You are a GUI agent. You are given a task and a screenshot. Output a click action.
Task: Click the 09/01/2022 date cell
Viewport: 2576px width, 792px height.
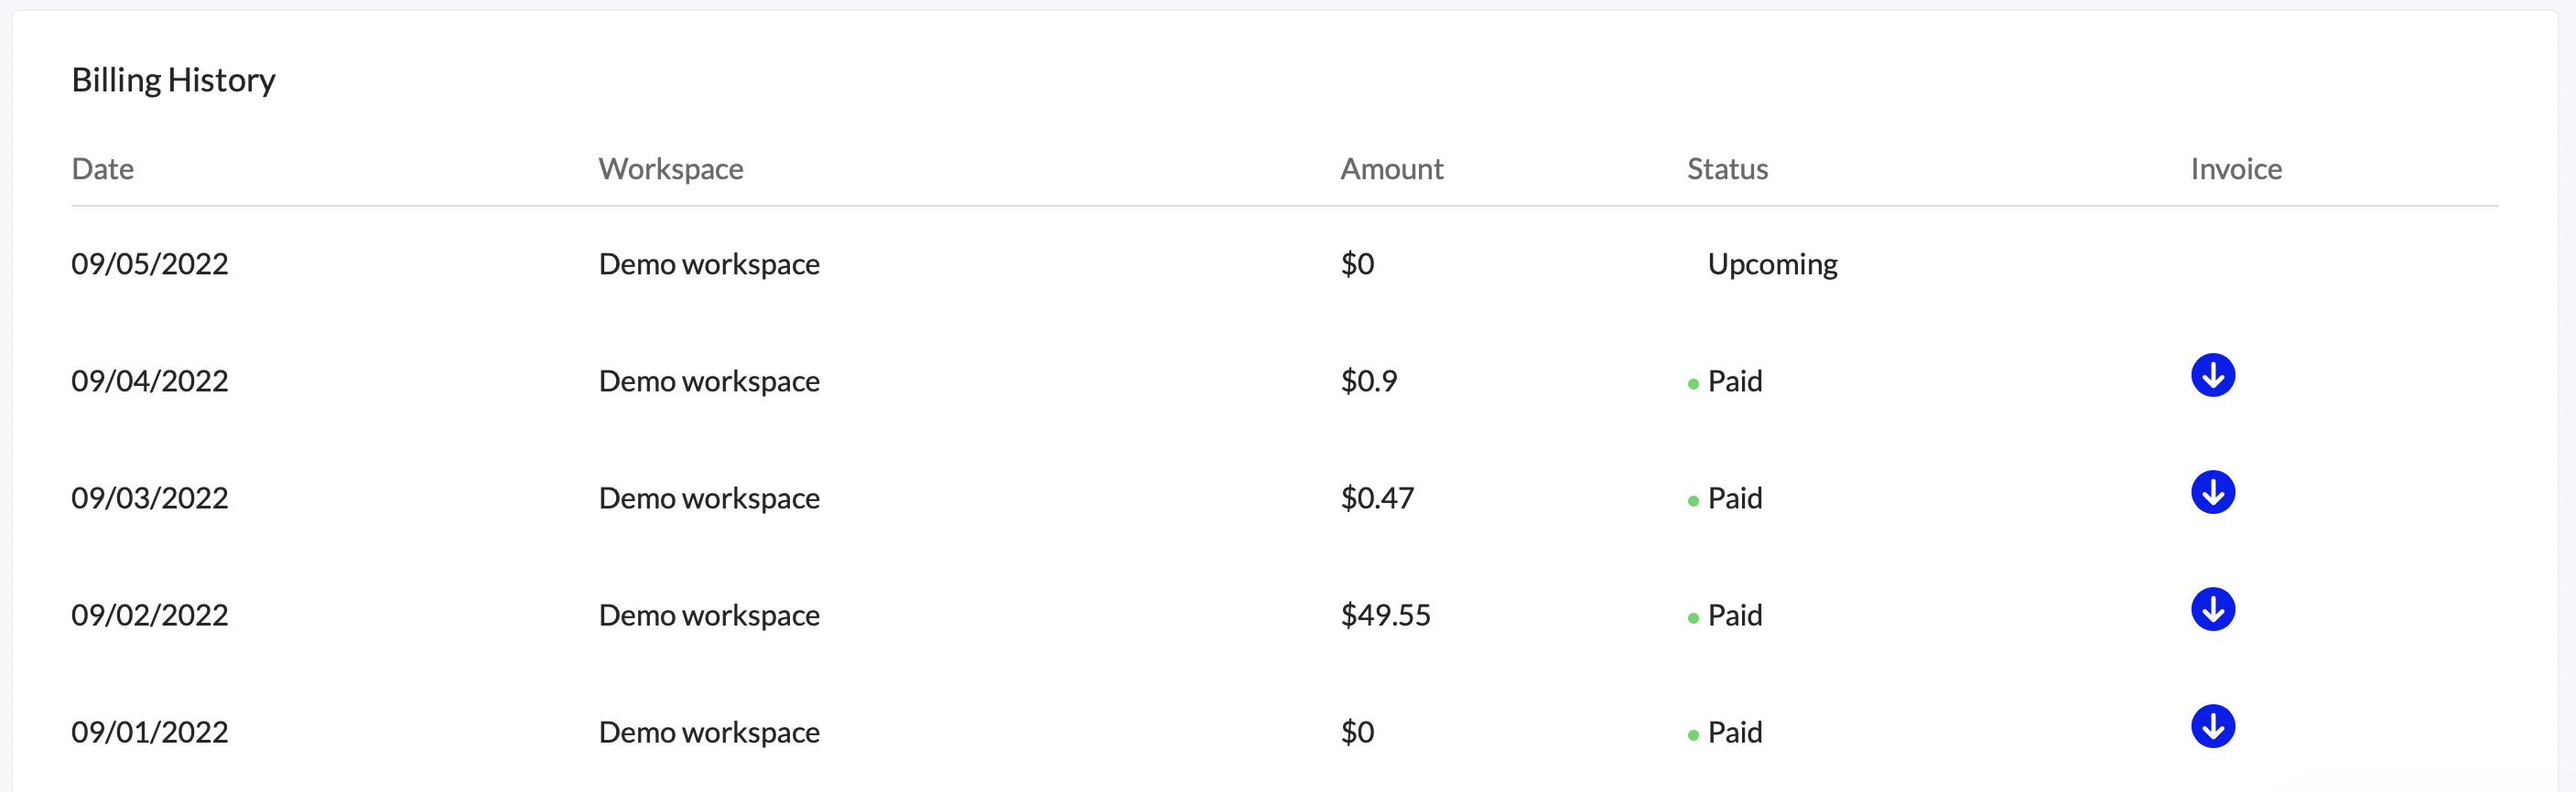pyautogui.click(x=150, y=732)
